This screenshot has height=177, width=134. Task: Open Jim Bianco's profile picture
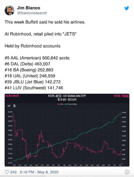pyautogui.click(x=10, y=11)
